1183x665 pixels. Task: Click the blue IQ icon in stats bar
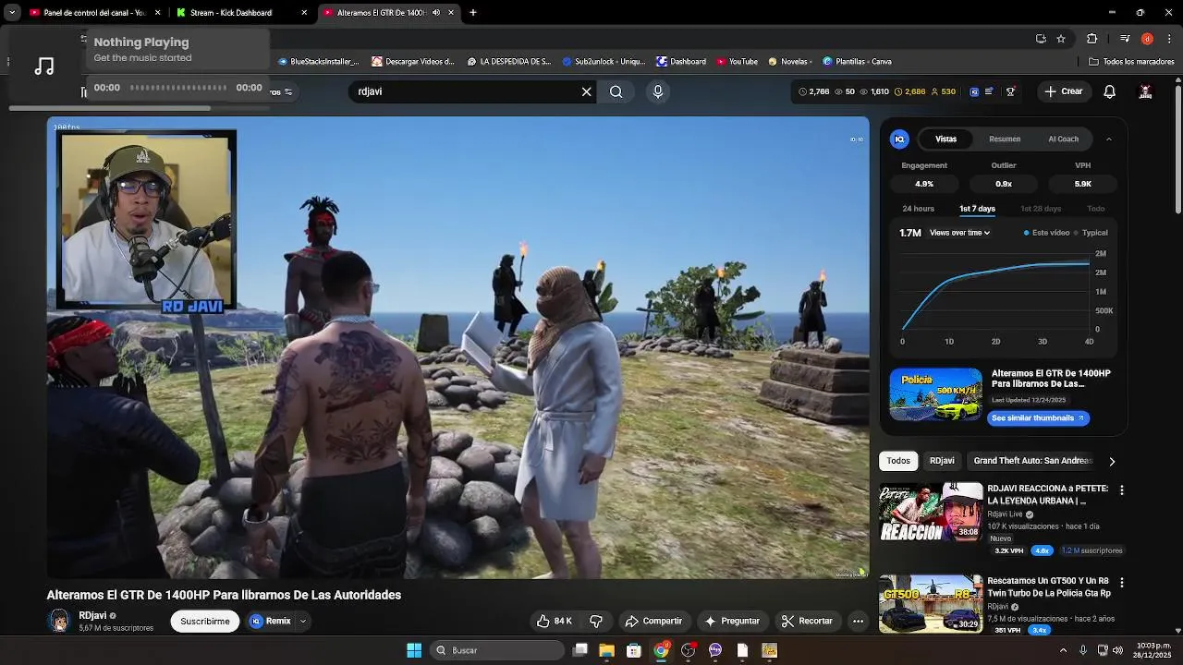click(974, 91)
